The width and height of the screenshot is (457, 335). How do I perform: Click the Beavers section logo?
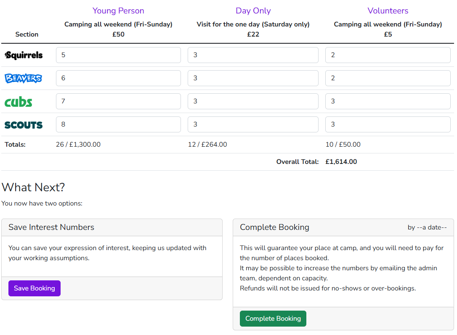tap(23, 78)
